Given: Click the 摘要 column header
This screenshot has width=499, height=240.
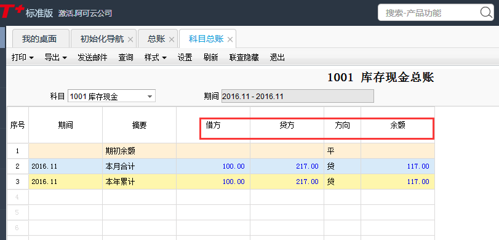Looking at the screenshot, I should pyautogui.click(x=140, y=125).
